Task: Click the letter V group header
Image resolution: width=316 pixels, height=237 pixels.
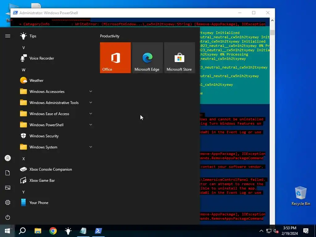Action: tap(23, 48)
